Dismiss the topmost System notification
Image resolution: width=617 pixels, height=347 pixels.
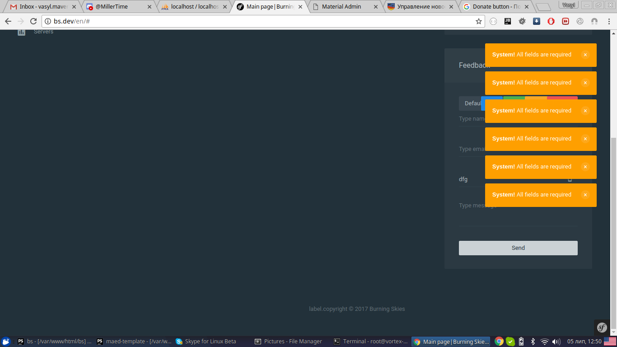[585, 55]
